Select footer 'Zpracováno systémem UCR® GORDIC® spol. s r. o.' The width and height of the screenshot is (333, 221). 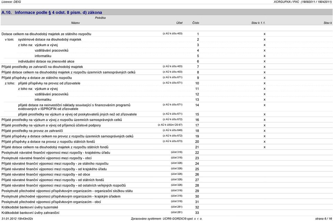167,219
